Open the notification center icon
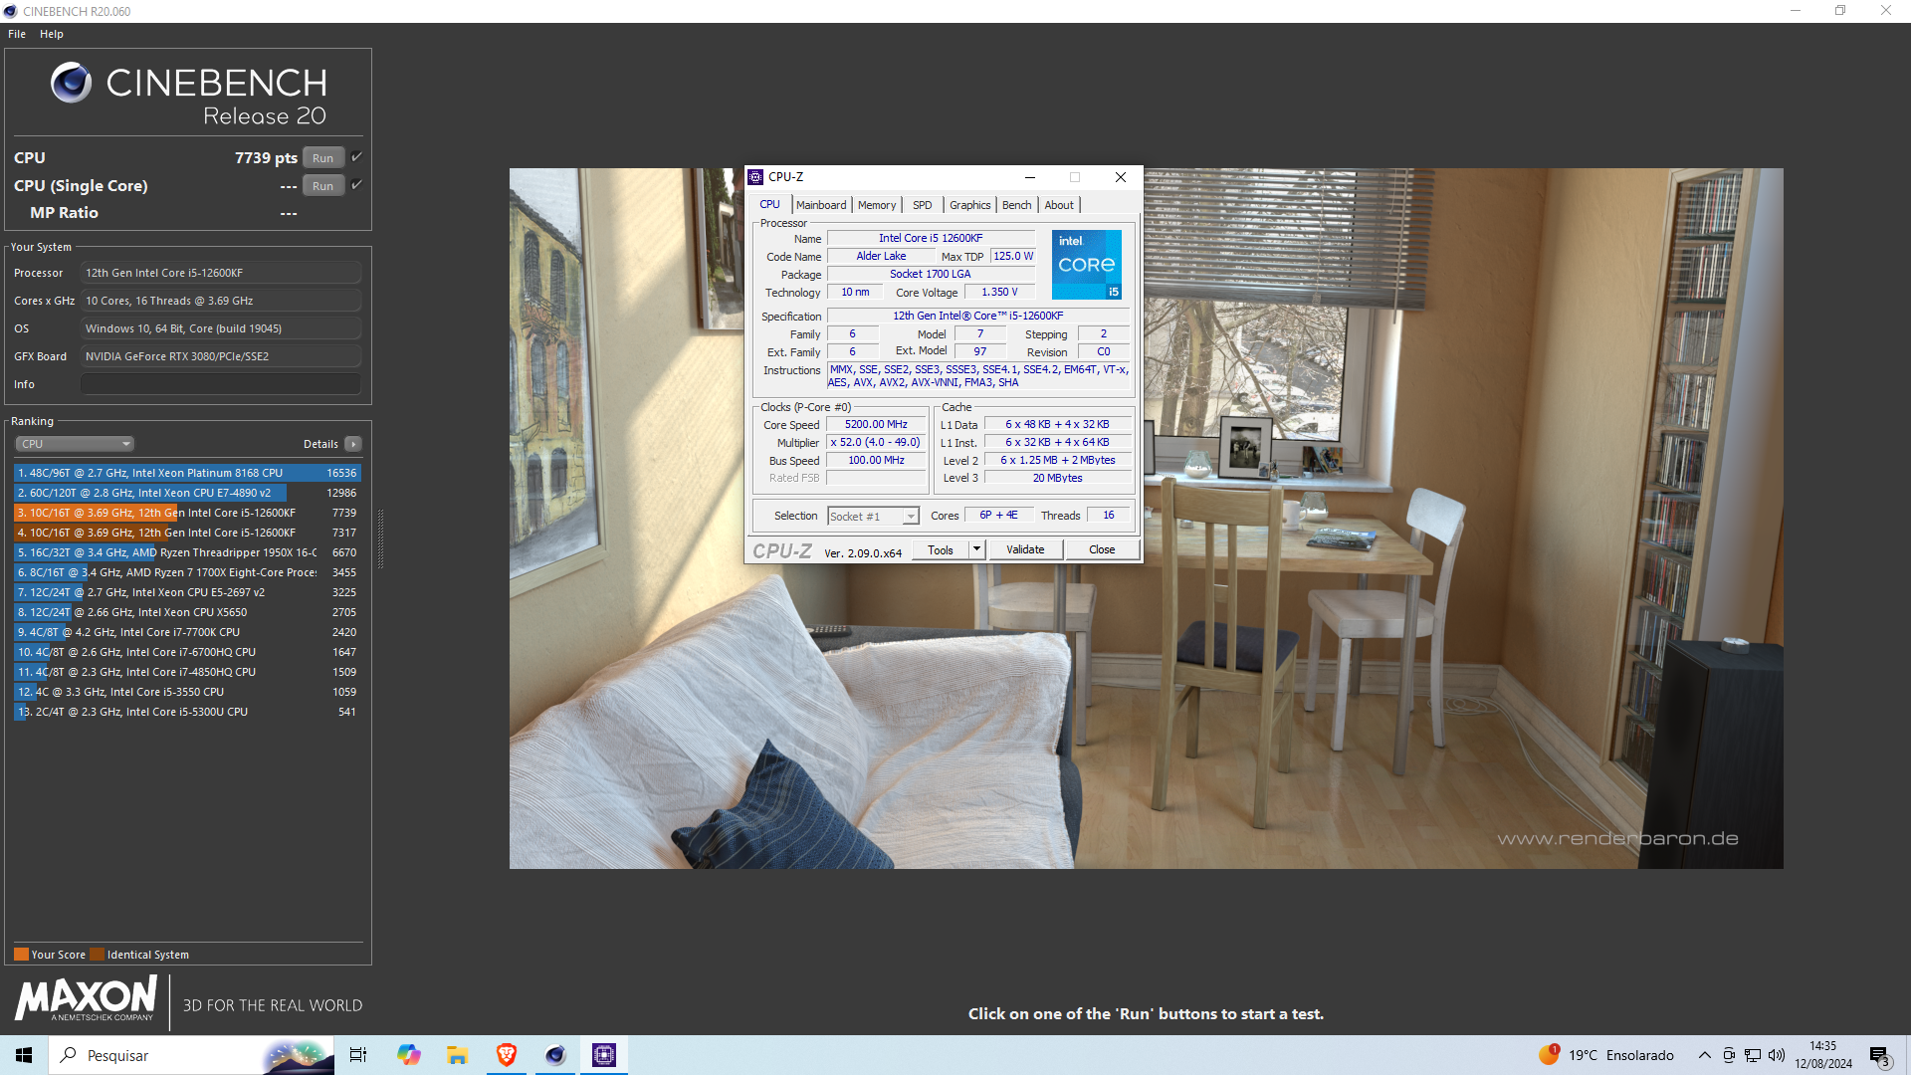1911x1075 pixels. tap(1879, 1056)
